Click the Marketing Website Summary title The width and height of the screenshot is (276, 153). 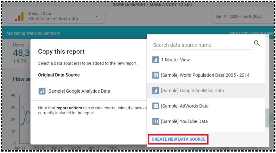coord(33,33)
